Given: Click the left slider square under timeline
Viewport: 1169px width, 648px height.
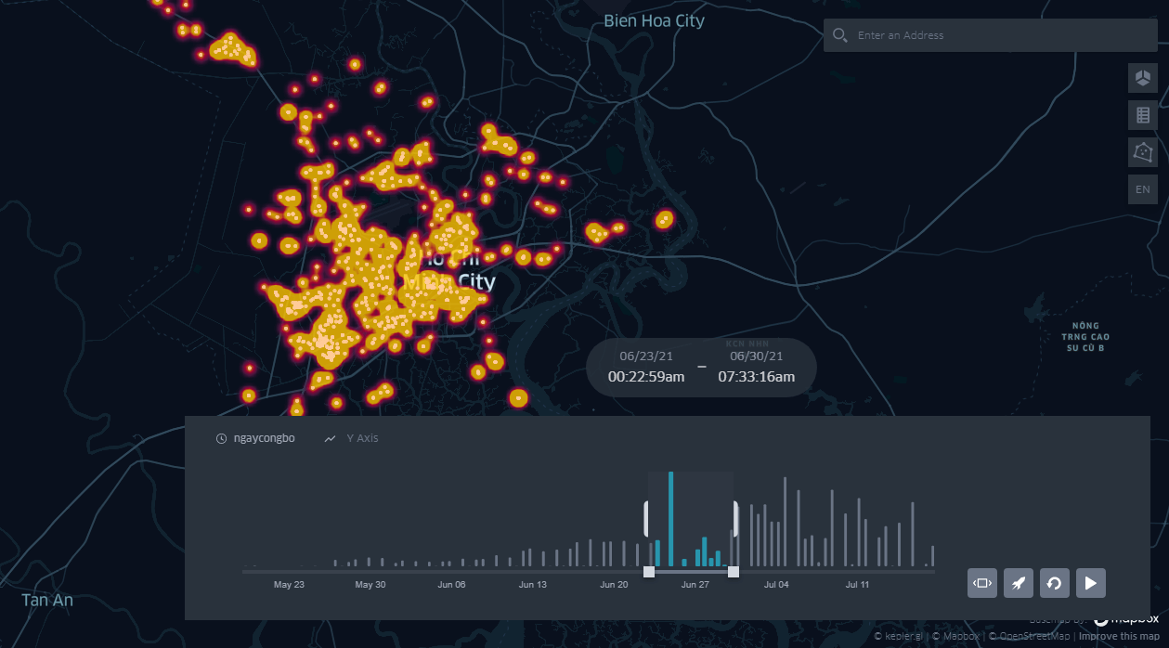Looking at the screenshot, I should point(649,572).
